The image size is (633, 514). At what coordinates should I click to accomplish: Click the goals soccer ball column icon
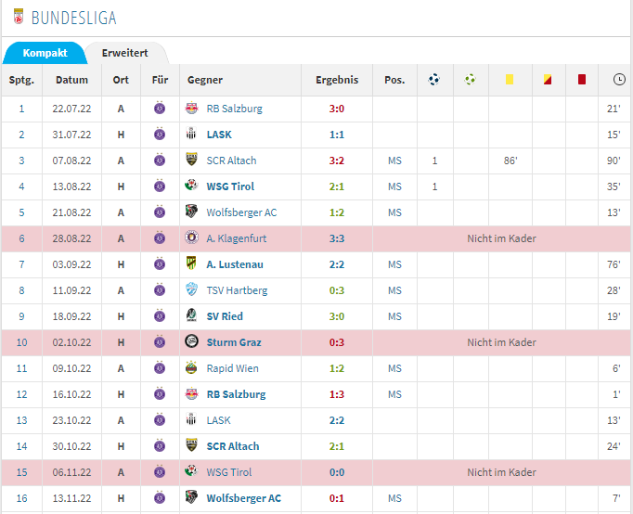point(434,80)
